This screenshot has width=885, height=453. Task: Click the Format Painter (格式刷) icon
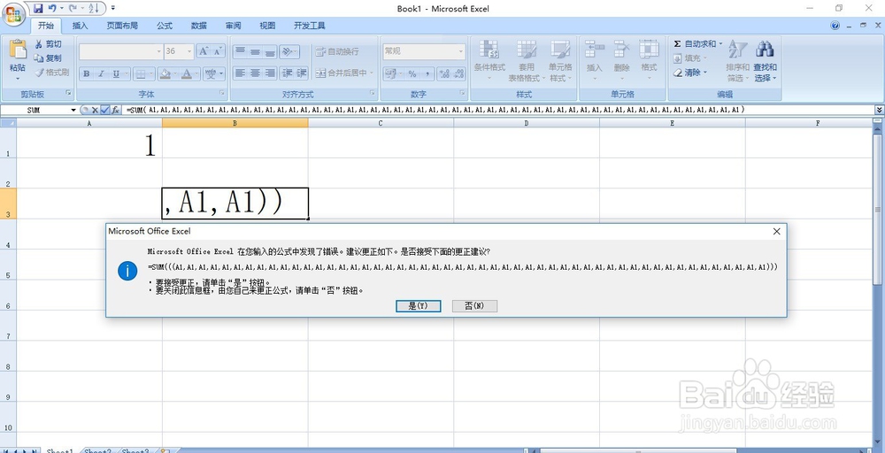point(39,73)
